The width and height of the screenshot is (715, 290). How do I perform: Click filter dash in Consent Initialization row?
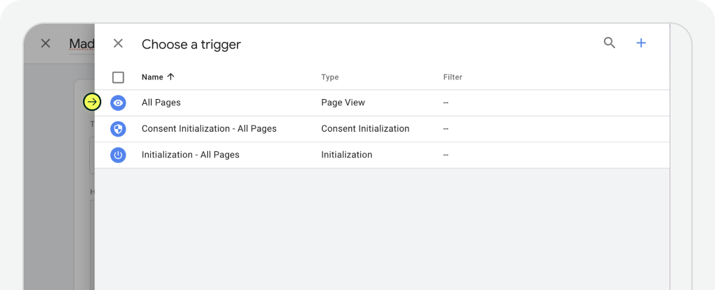tap(445, 129)
